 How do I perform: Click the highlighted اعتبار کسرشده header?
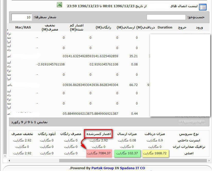click(99, 134)
